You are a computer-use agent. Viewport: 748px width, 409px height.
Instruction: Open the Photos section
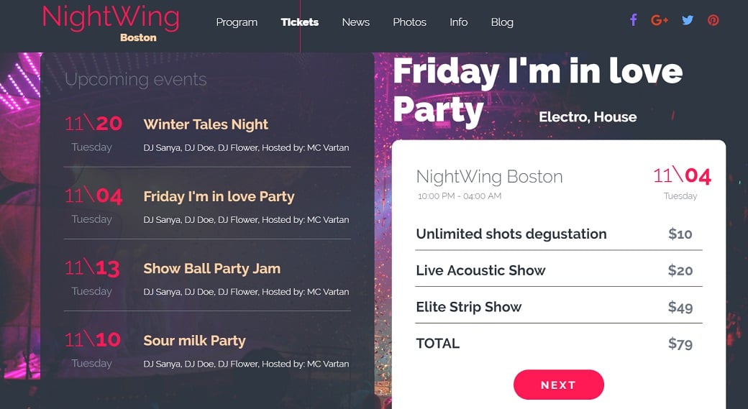pos(409,22)
